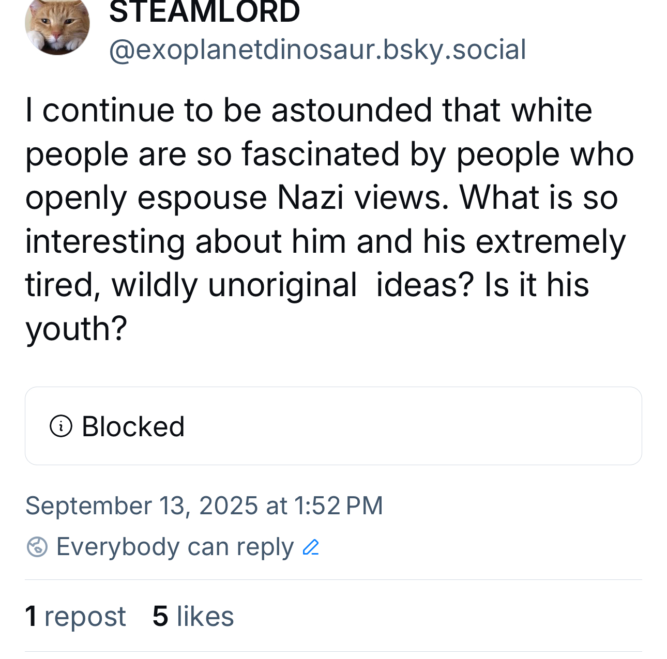Click the STEAMLORD display name
The height and width of the screenshot is (659, 667).
click(x=204, y=11)
